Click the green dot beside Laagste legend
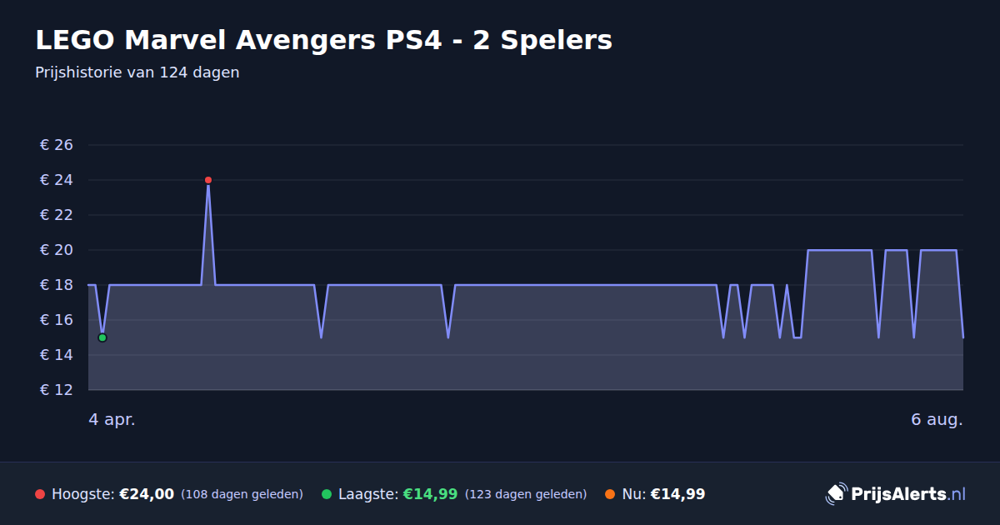 click(x=327, y=494)
